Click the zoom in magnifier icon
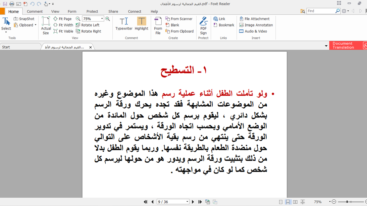 (108, 19)
